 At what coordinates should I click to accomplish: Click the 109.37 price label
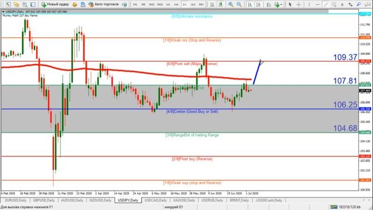pyautogui.click(x=345, y=57)
